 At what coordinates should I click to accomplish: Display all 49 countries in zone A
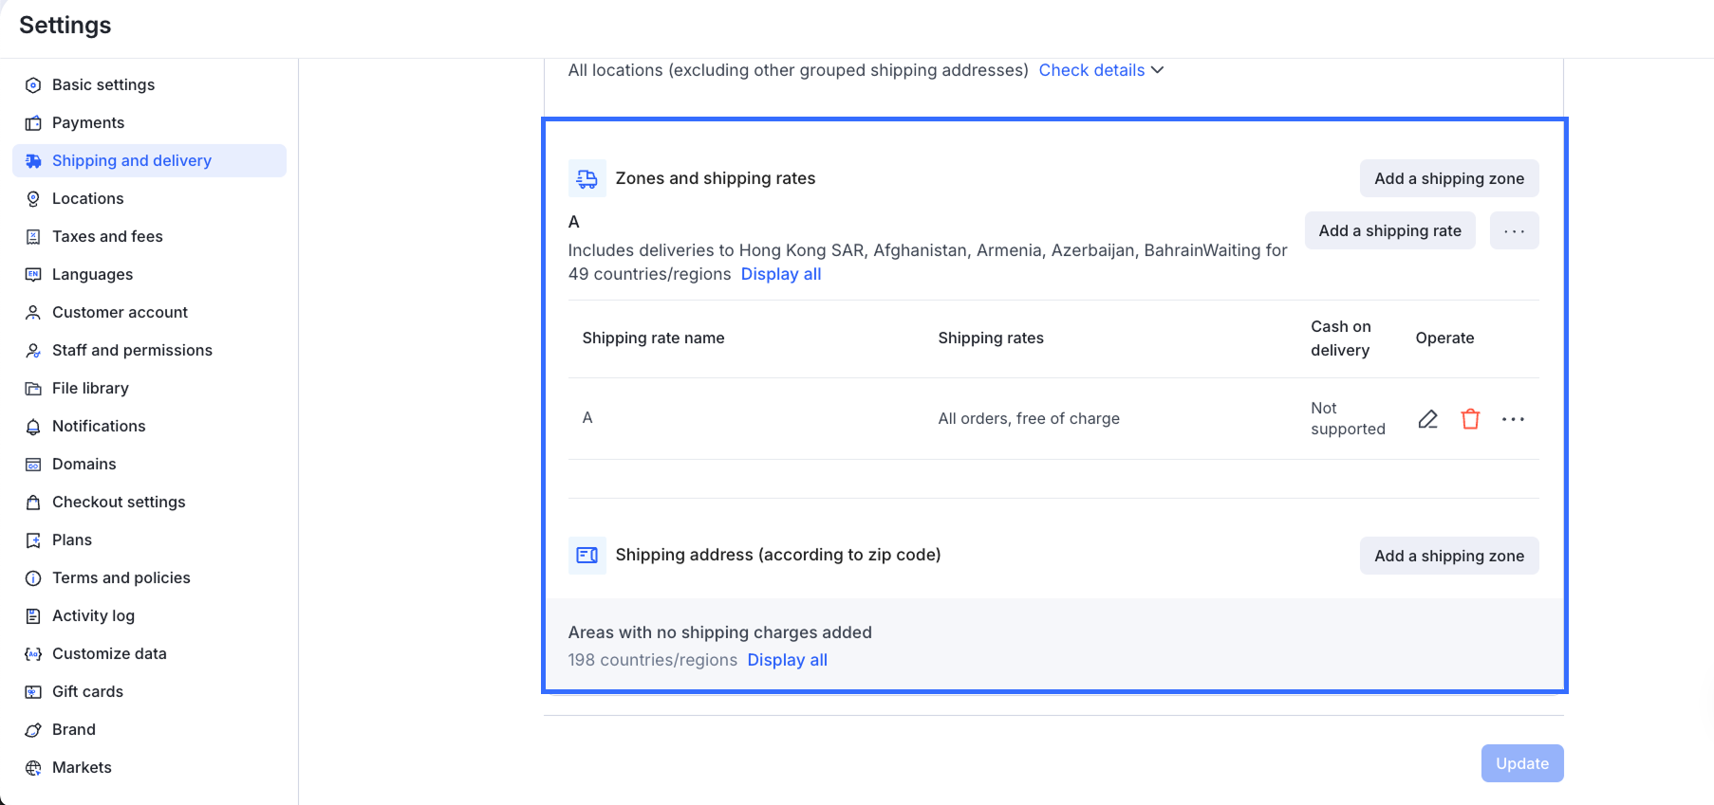pos(780,274)
